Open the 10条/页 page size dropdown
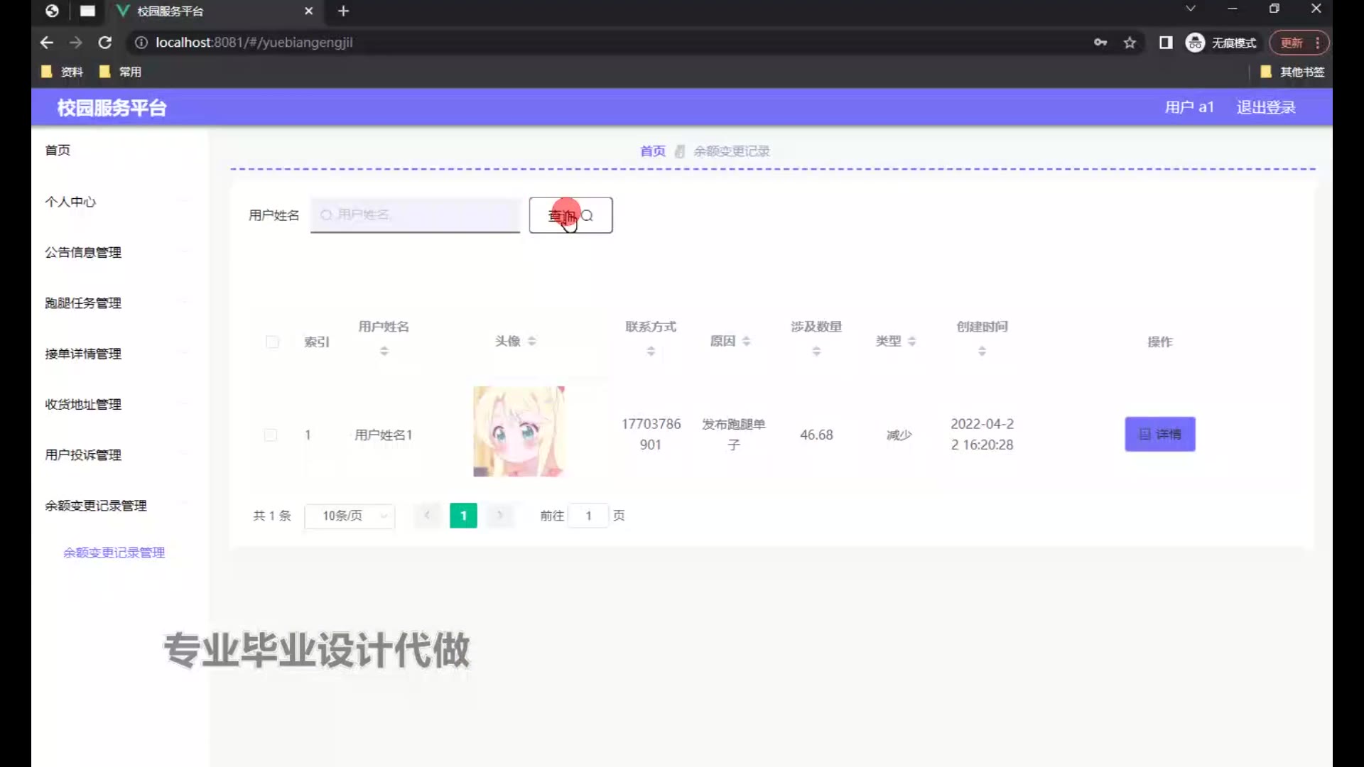Viewport: 1364px width, 767px height. tap(350, 516)
